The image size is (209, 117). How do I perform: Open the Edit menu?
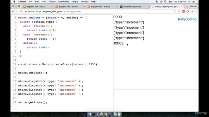tap(37, 2)
